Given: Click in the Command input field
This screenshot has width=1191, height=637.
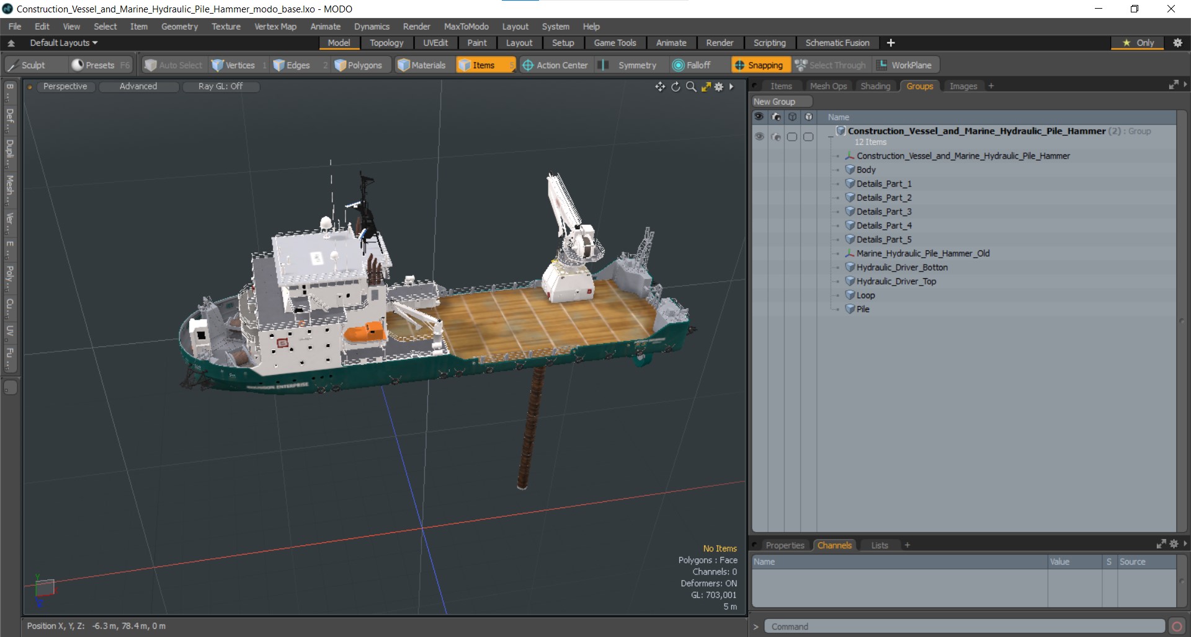Looking at the screenshot, I should 964,626.
